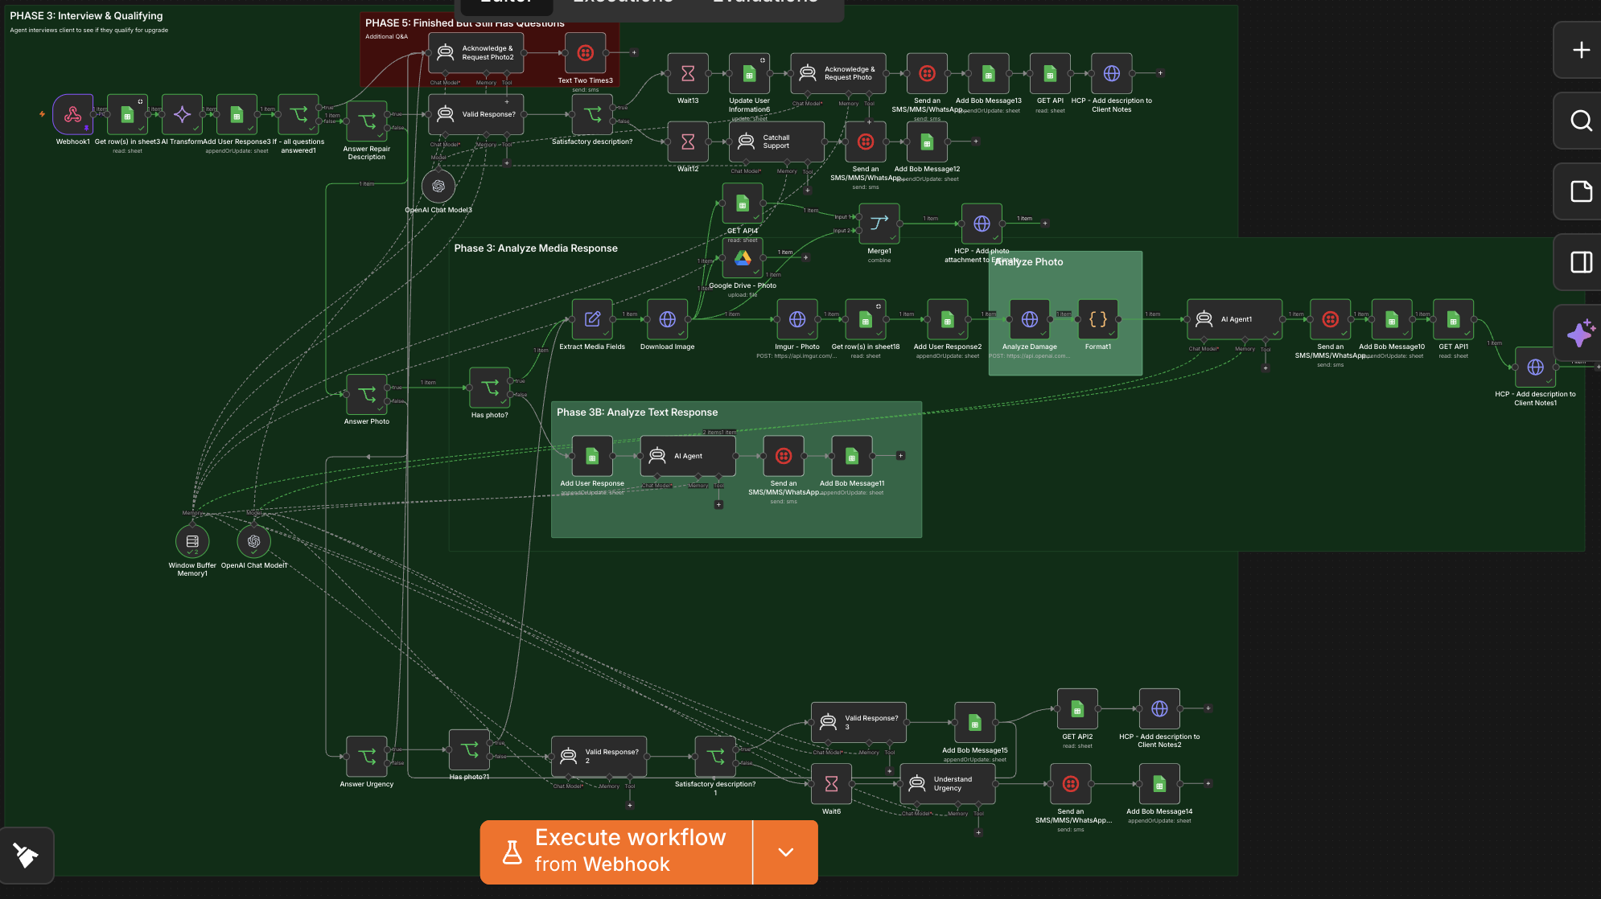Open the GET API2 sheet node
Image resolution: width=1601 pixels, height=899 pixels.
(1077, 709)
